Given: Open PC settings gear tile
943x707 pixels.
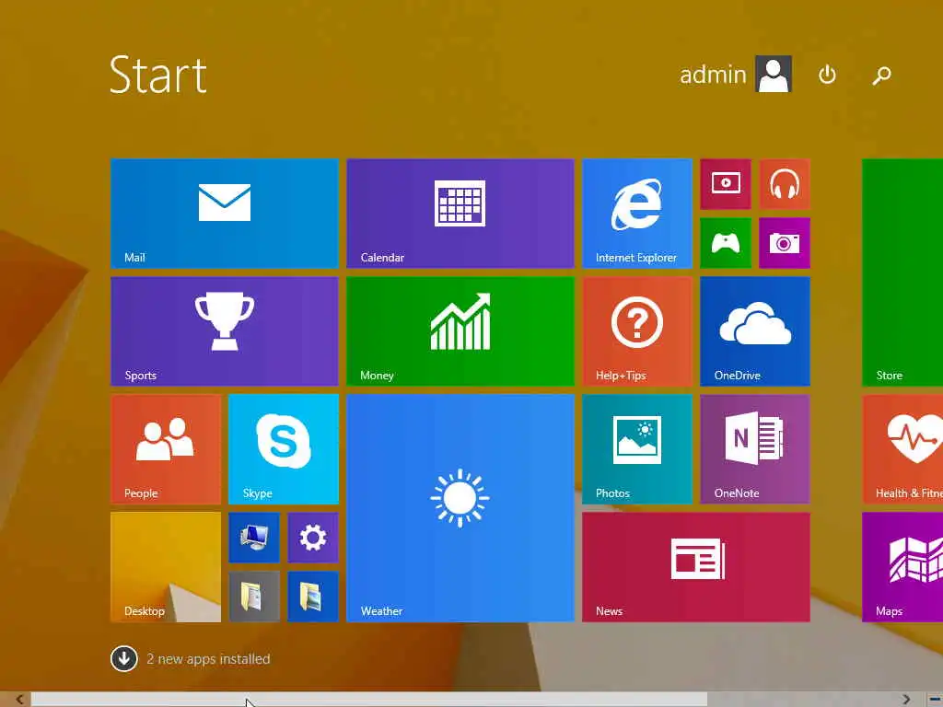Looking at the screenshot, I should click(313, 538).
